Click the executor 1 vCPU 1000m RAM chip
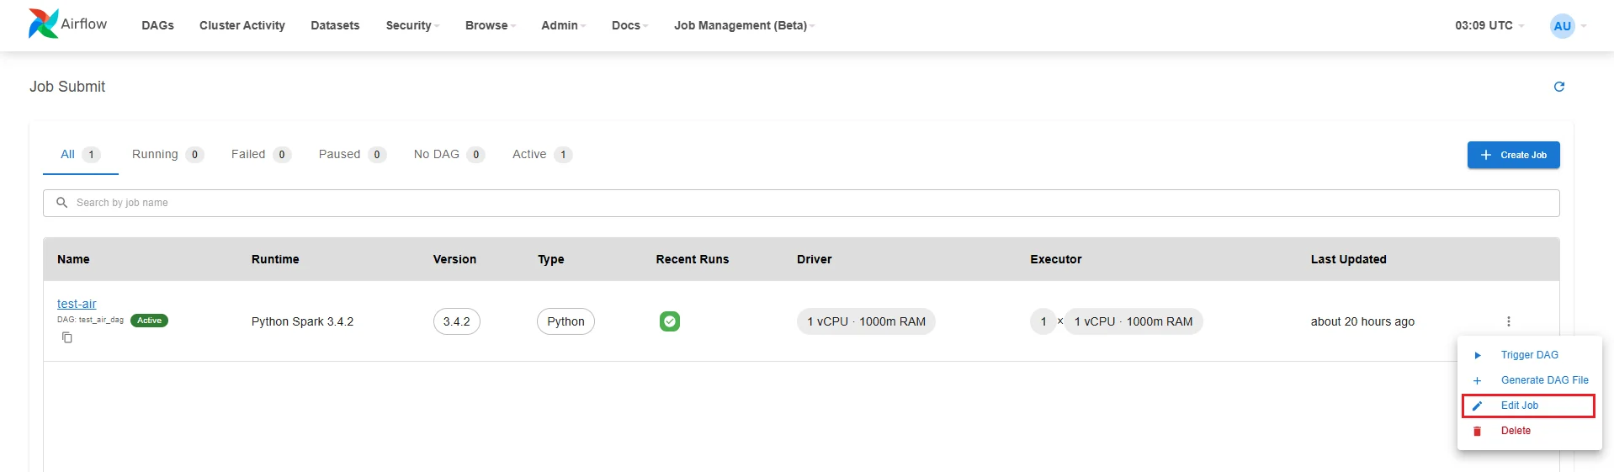This screenshot has height=472, width=1614. coord(1134,321)
